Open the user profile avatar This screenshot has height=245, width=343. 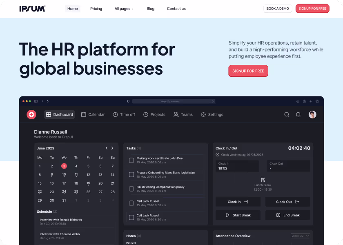(312, 114)
